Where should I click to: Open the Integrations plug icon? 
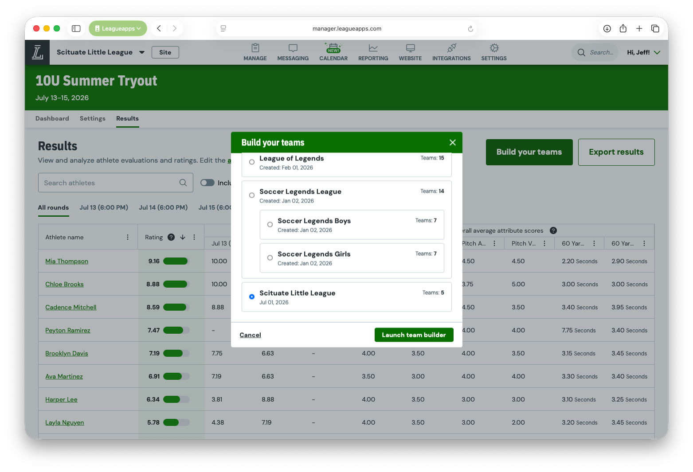452,48
